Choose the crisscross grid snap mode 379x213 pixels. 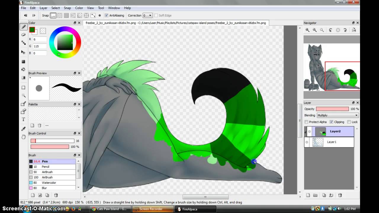point(66,15)
